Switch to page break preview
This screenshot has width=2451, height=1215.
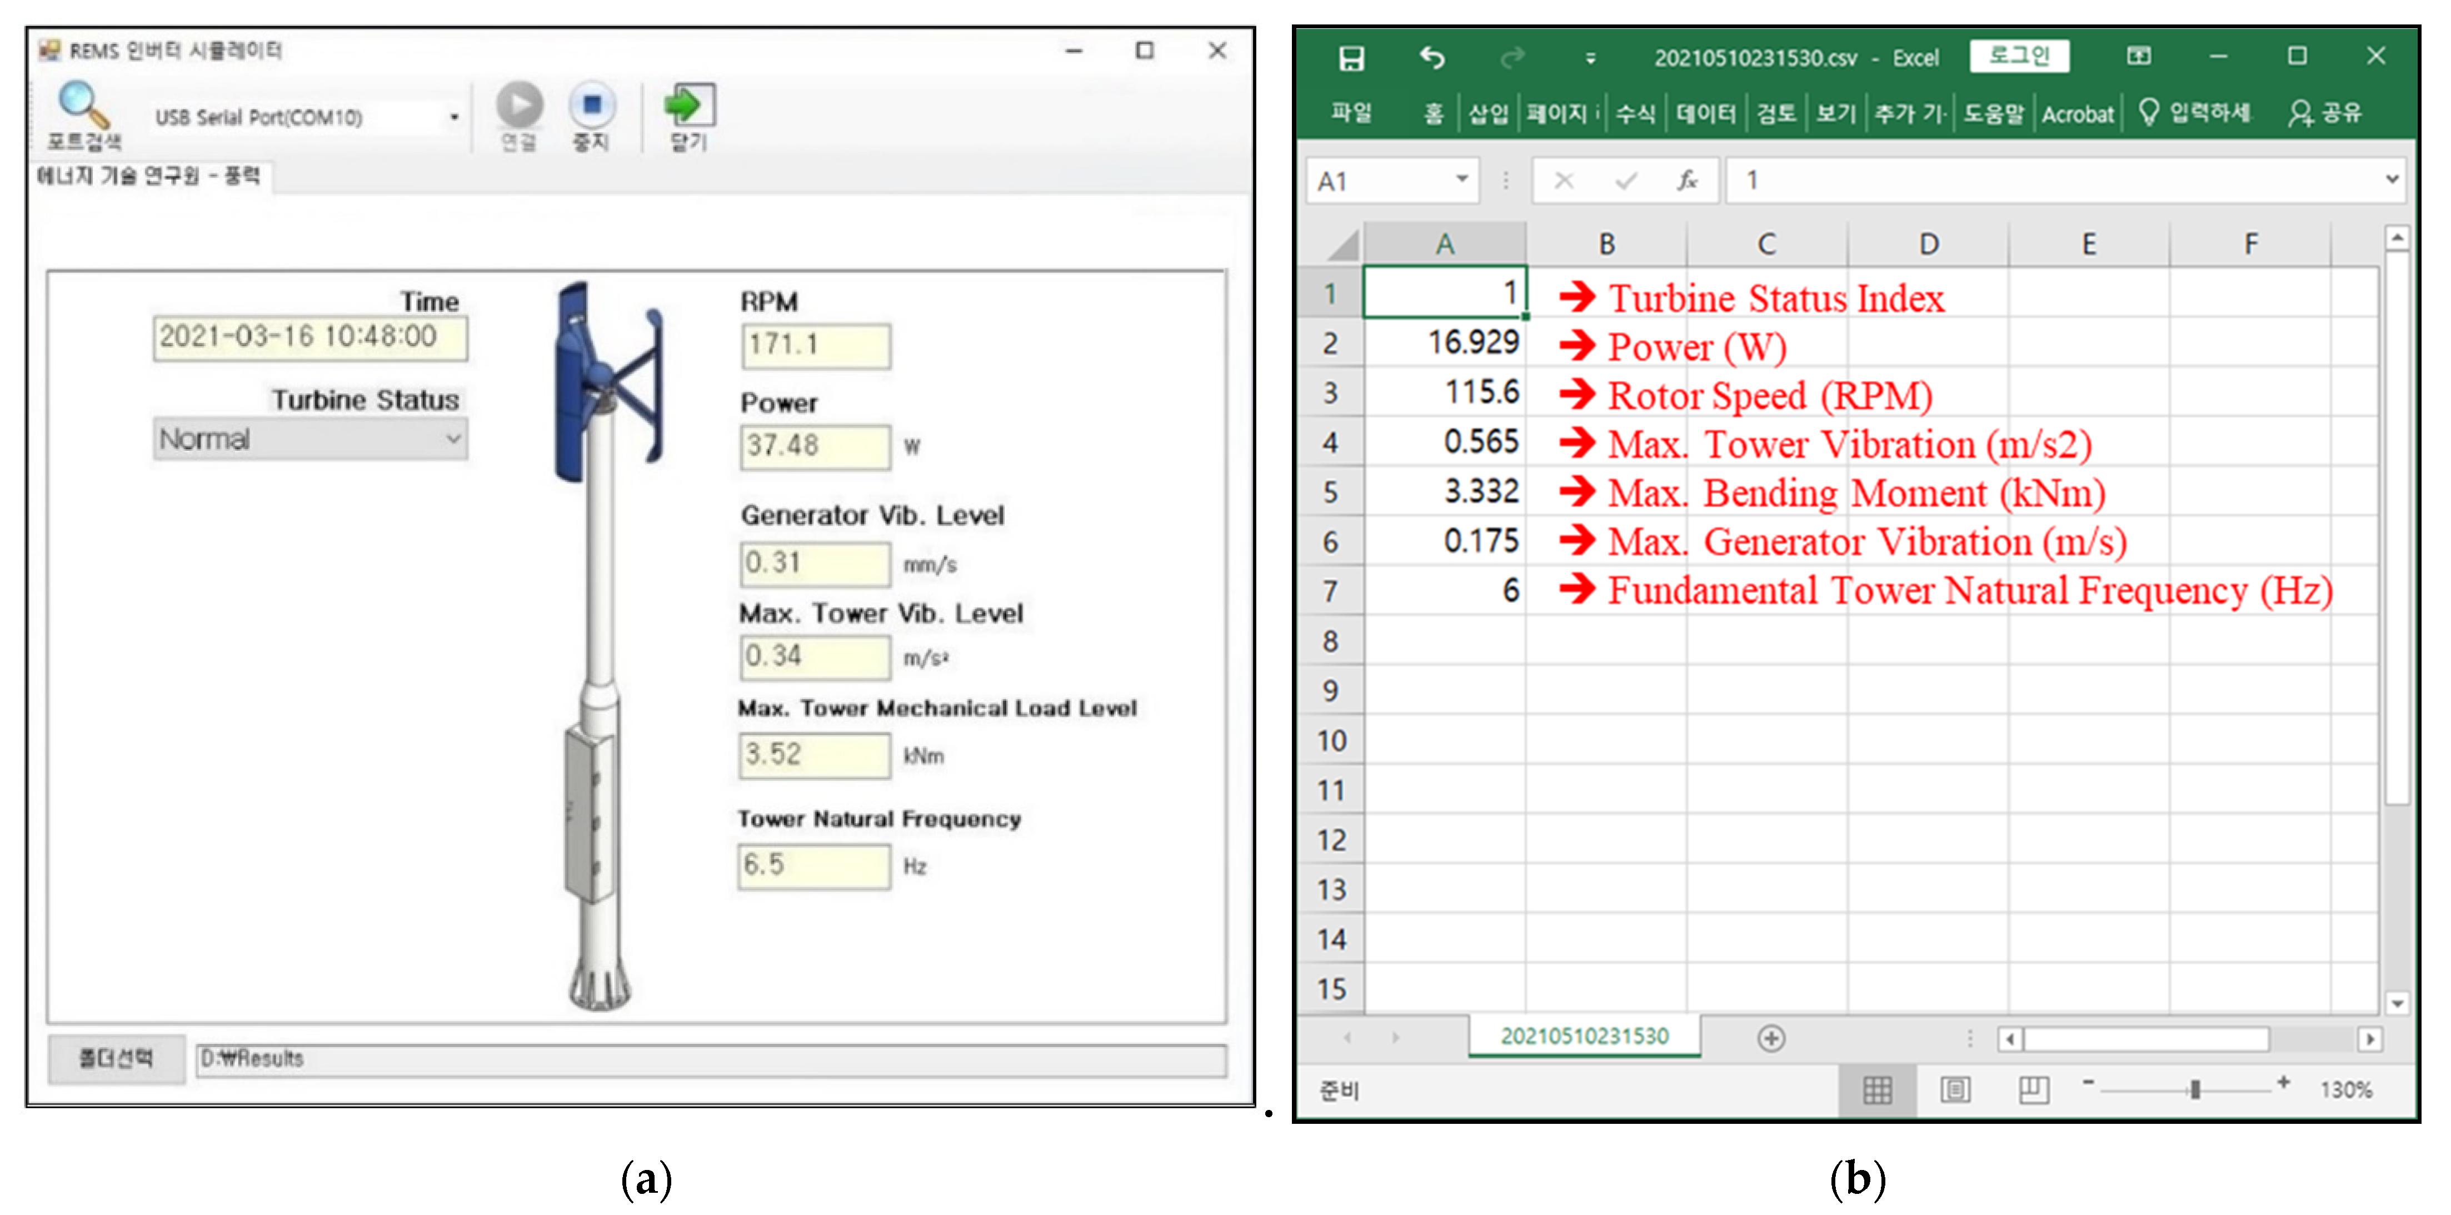click(2033, 1089)
